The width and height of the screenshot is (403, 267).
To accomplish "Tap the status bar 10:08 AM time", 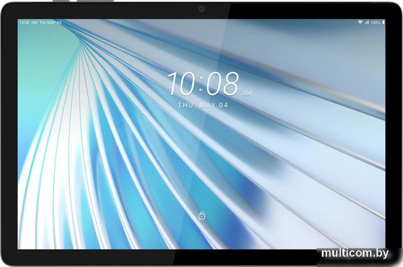I will click(x=28, y=22).
